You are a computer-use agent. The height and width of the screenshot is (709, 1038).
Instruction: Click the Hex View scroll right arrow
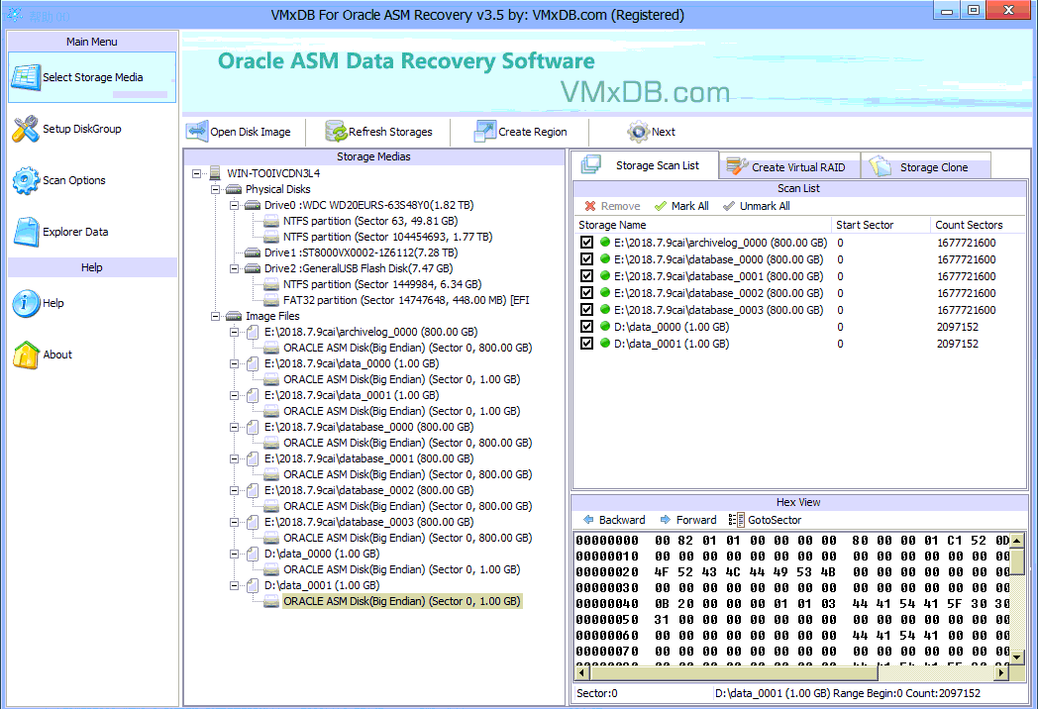point(1001,672)
